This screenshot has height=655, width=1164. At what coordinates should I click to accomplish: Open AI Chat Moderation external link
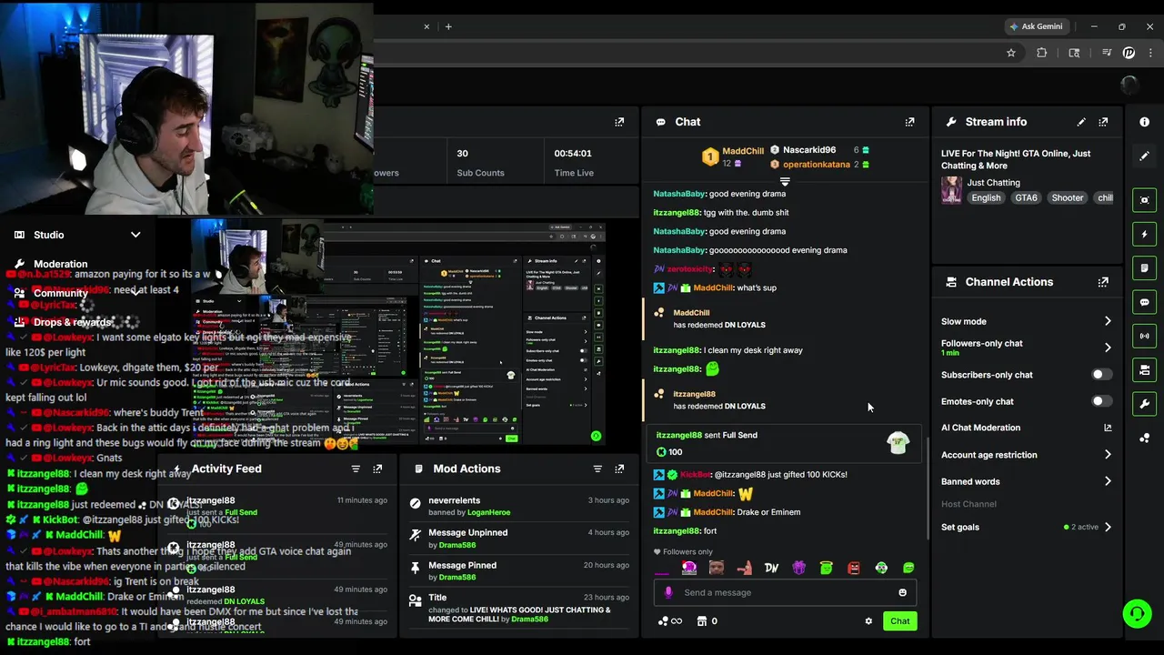pos(1108,428)
